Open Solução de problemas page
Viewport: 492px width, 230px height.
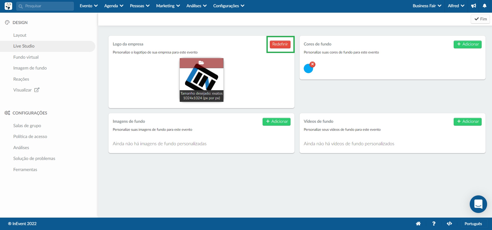[34, 158]
